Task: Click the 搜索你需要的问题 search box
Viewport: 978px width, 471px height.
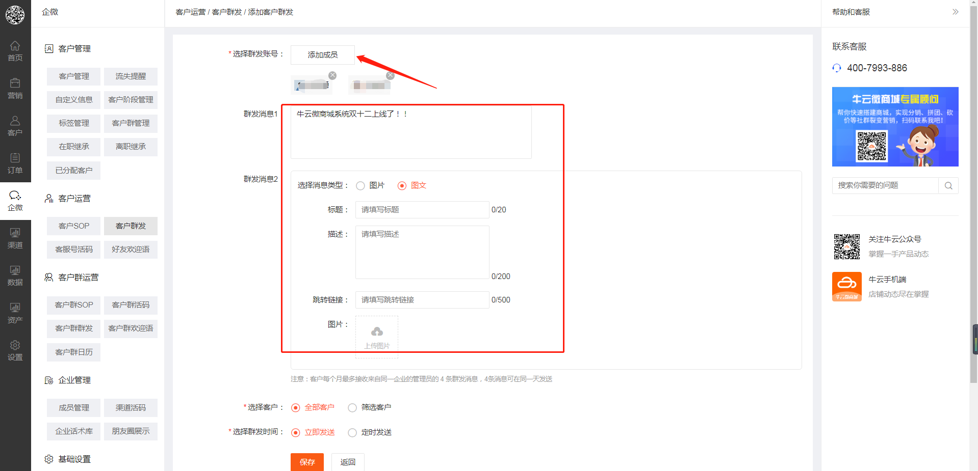Action: pyautogui.click(x=885, y=185)
